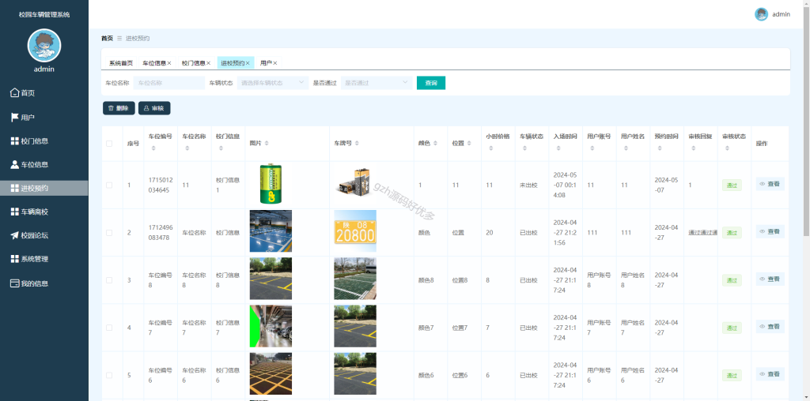Click the 查询 button
810x401 pixels.
tap(431, 83)
